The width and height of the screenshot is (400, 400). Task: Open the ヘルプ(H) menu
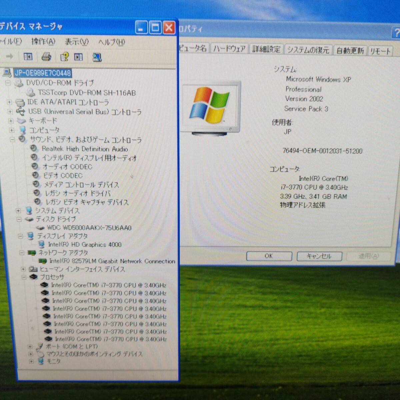(x=111, y=42)
